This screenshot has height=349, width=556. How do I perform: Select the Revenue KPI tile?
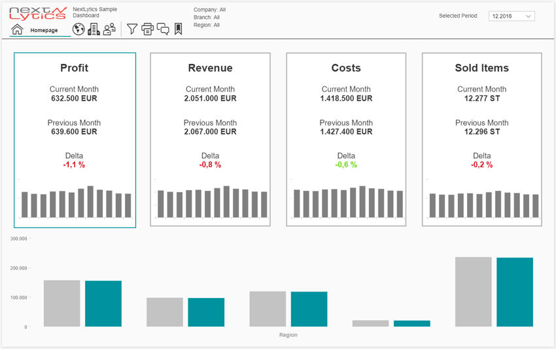(210, 98)
